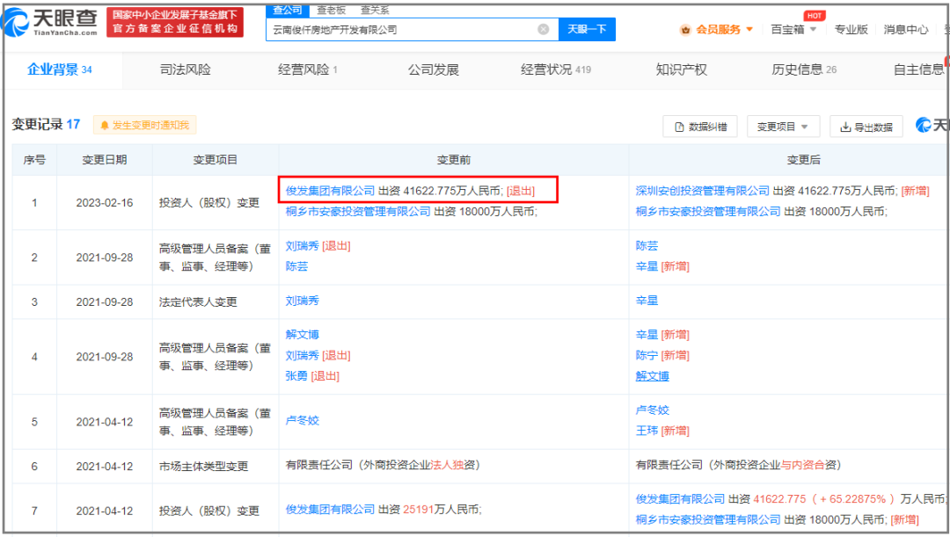
Task: Select the document icon in 数据纠错
Action: point(679,127)
